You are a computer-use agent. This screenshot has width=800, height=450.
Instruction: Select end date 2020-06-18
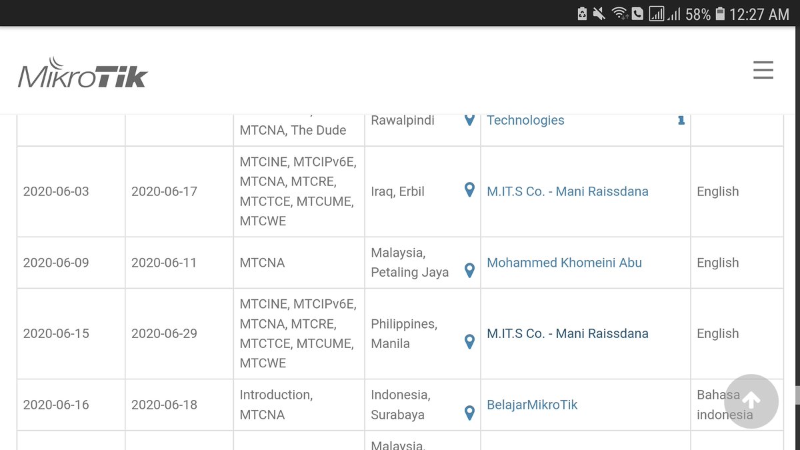164,405
